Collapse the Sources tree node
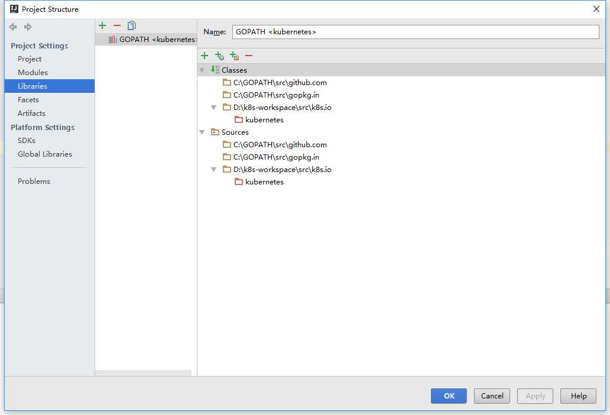Viewport: 610px width, 415px height. (202, 132)
